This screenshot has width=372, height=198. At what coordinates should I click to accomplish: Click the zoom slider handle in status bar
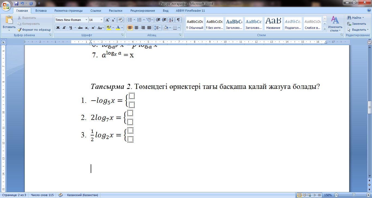pos(353,195)
